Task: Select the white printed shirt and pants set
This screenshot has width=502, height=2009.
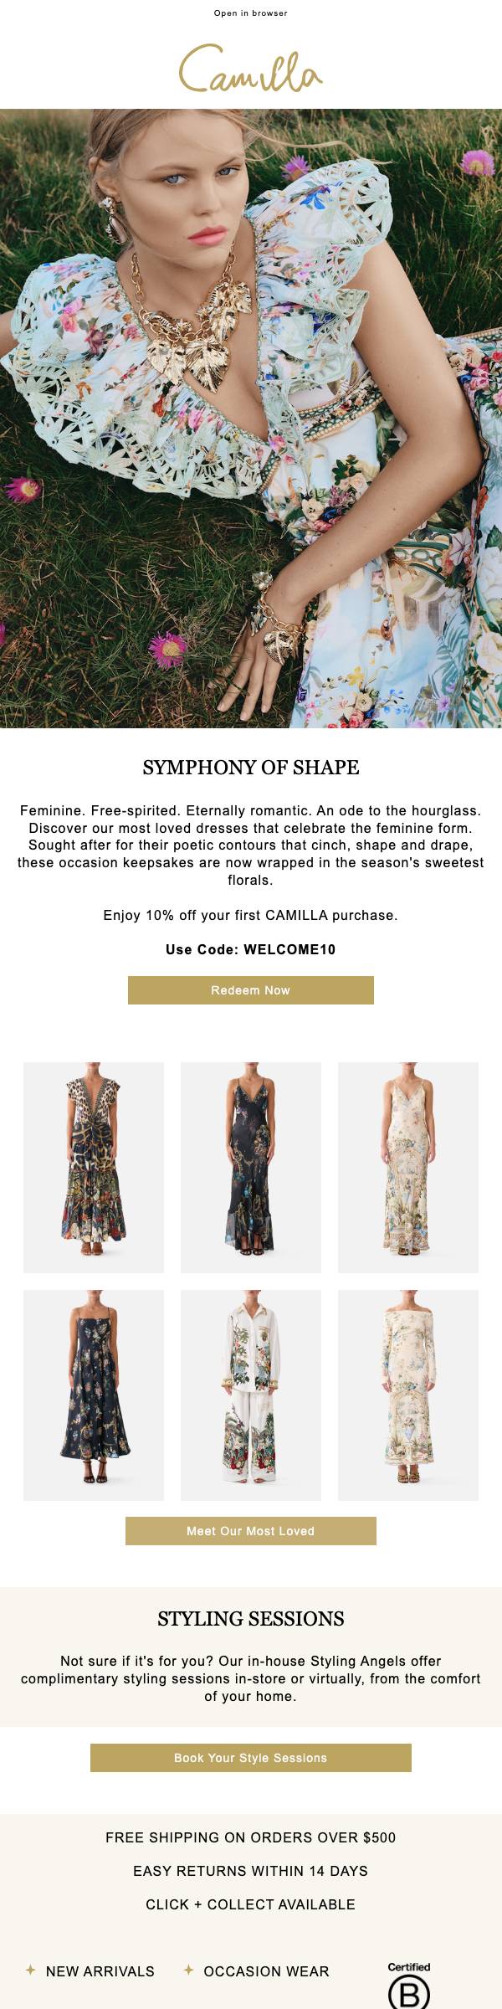Action: pyautogui.click(x=251, y=1395)
